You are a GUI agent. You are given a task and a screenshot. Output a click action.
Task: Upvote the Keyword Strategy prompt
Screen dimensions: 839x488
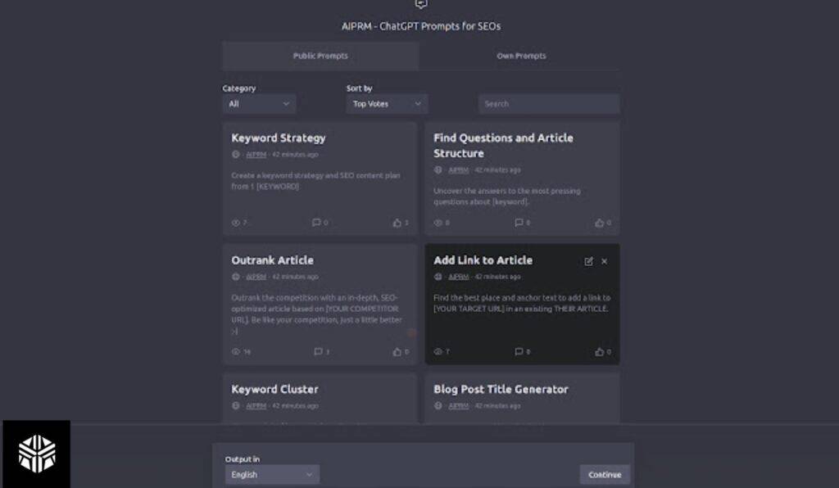[x=397, y=223]
